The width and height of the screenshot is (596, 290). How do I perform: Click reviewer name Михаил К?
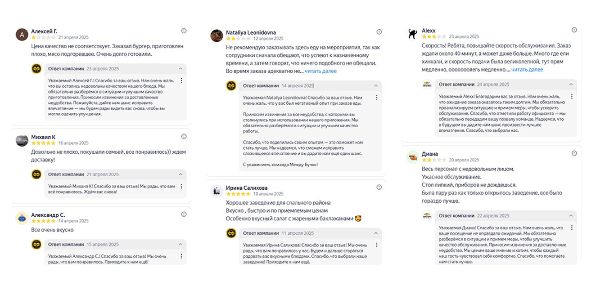tap(43, 137)
